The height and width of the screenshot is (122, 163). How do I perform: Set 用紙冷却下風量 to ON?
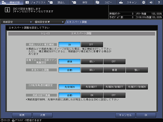[92, 95]
